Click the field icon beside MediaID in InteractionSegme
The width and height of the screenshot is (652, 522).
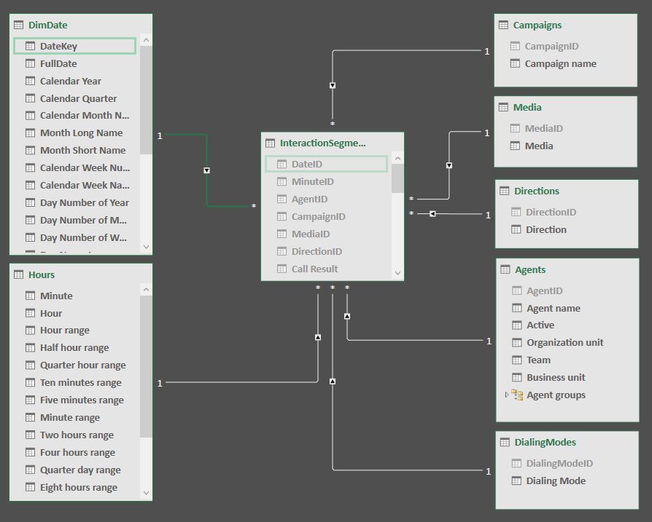pyautogui.click(x=282, y=234)
